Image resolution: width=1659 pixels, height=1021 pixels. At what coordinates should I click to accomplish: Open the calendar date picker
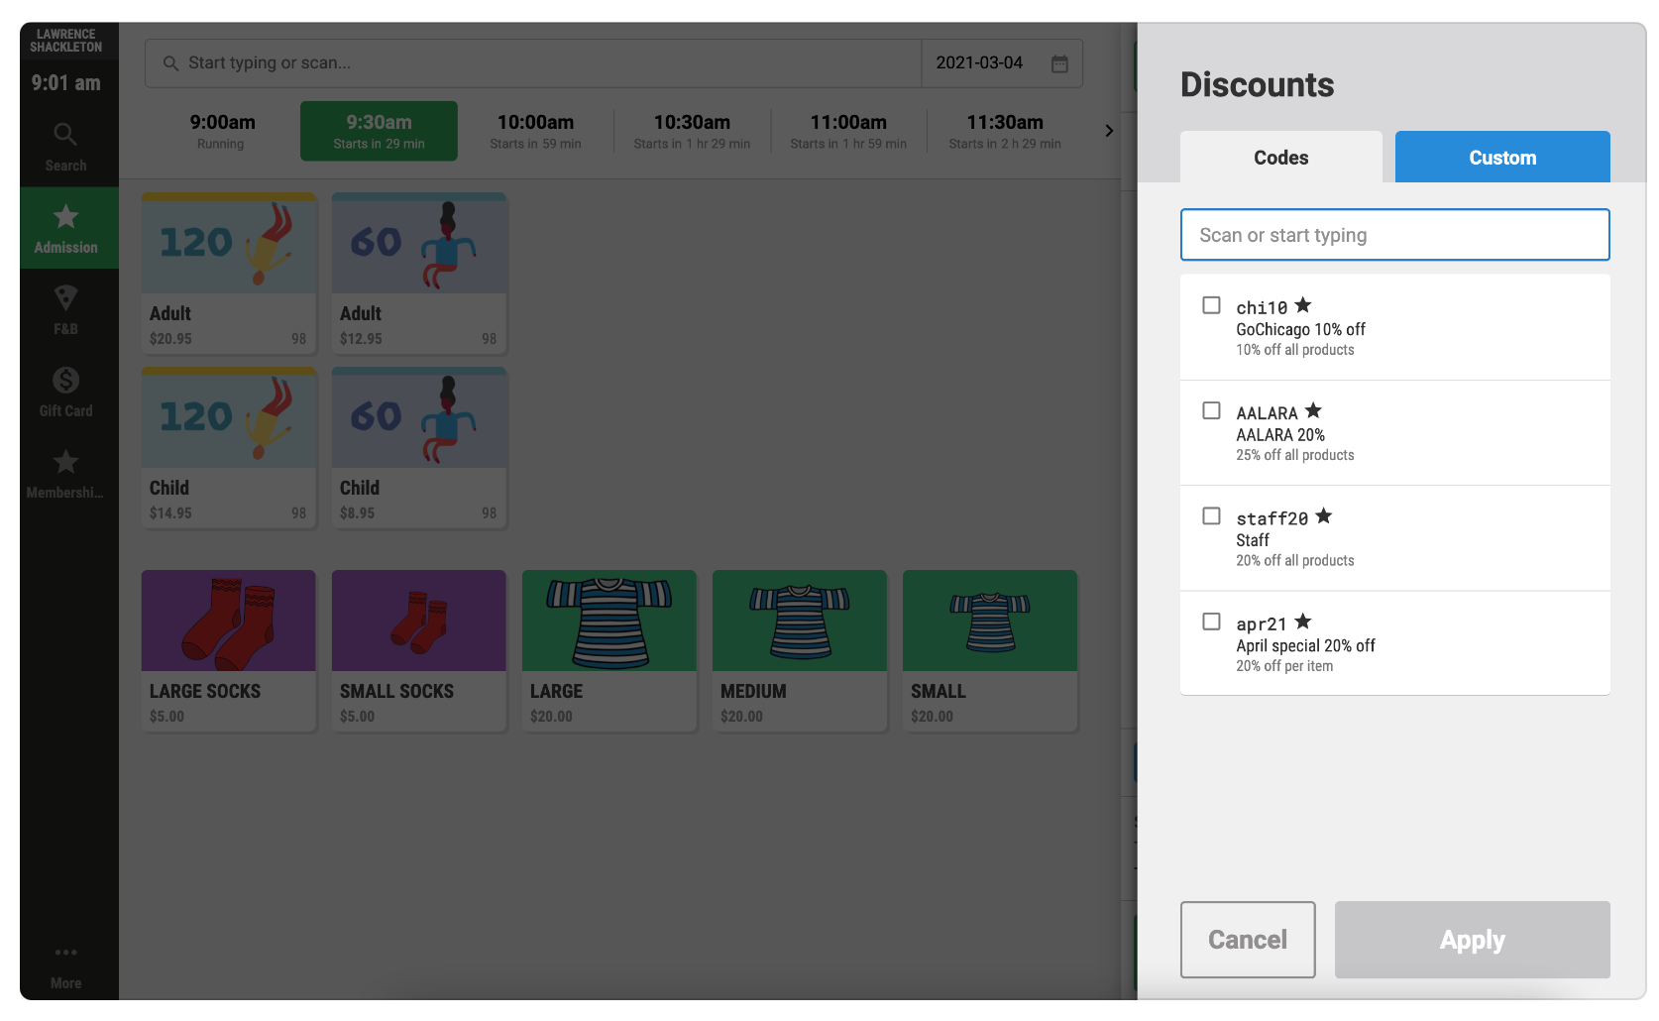coord(1059,62)
